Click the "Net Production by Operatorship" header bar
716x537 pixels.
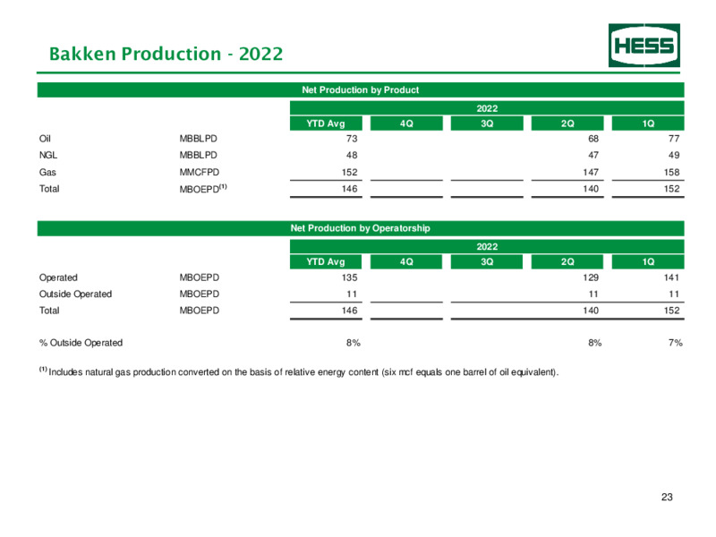coord(361,228)
